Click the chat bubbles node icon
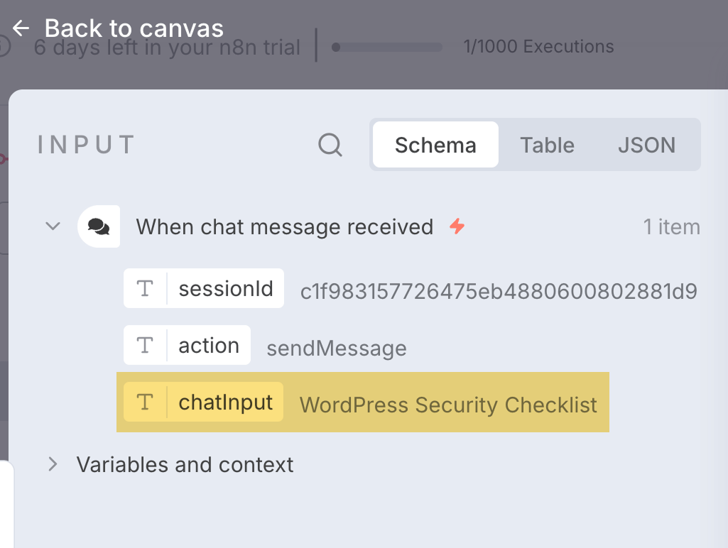Image resolution: width=728 pixels, height=548 pixels. coord(99,226)
